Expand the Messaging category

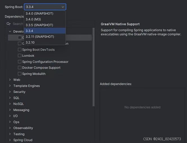point(10,110)
